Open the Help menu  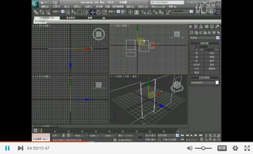[x=172, y=6]
